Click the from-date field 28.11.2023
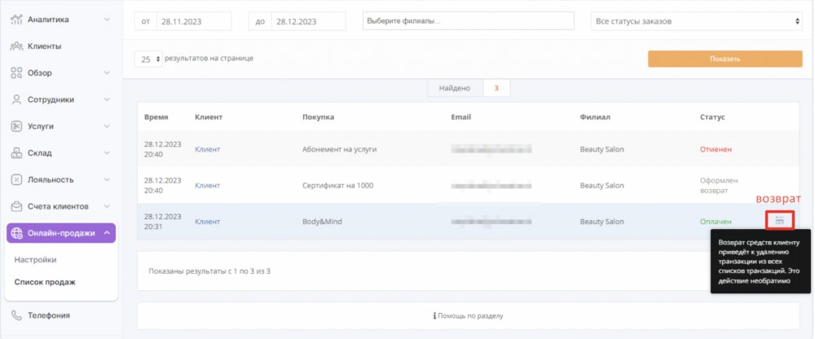Screen dimensions: 815x339 (194, 22)
